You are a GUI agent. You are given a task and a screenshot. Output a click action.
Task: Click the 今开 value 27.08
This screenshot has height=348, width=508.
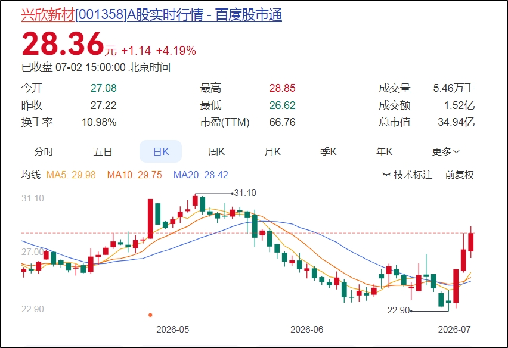(103, 88)
